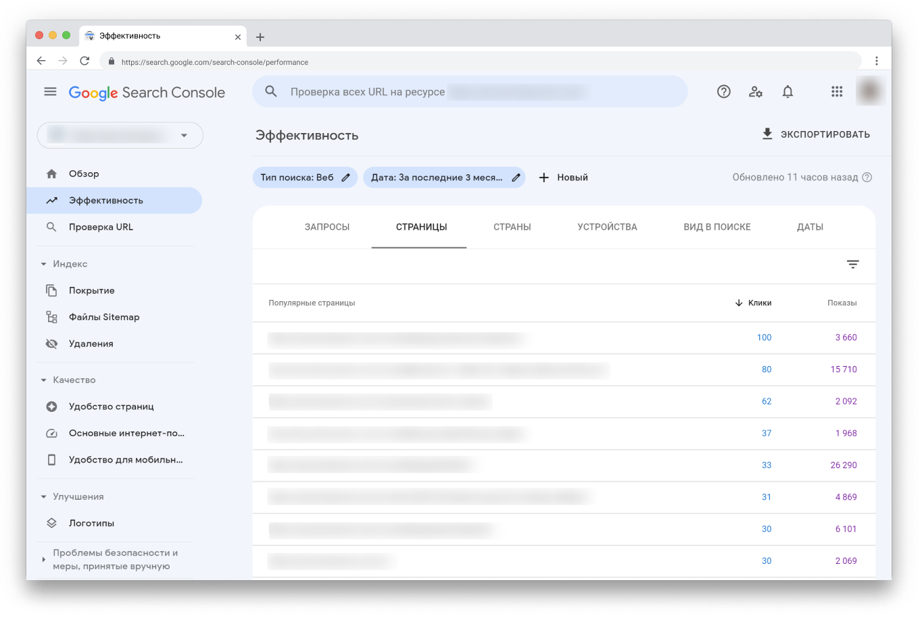This screenshot has width=920, height=626.
Task: Switch to the УСТРОЙСТВА tab
Action: point(606,227)
